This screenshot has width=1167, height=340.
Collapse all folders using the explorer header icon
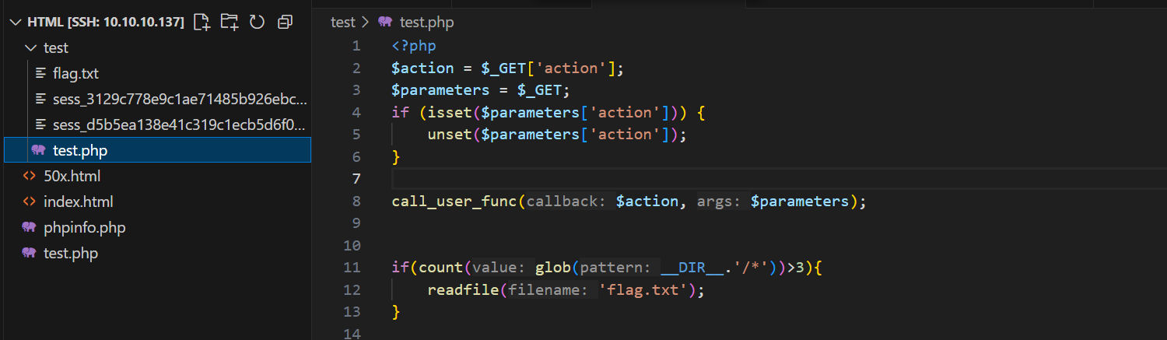(x=285, y=22)
